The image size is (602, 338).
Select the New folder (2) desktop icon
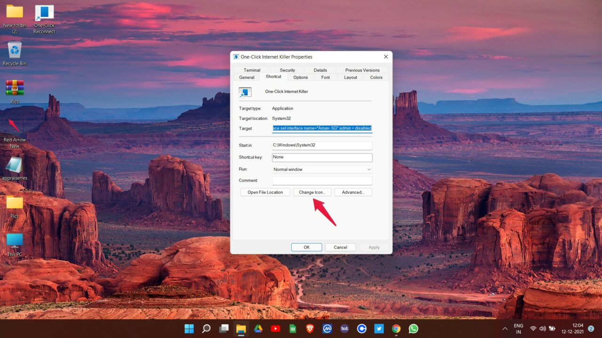(x=15, y=19)
